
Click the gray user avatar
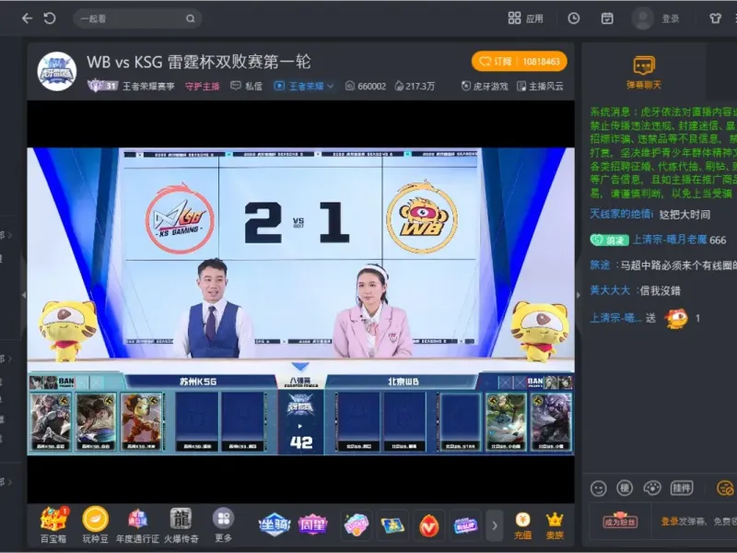pyautogui.click(x=642, y=18)
